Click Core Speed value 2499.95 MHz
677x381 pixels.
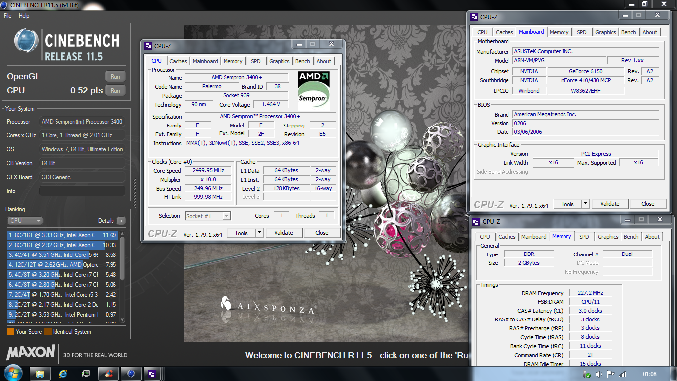point(208,170)
